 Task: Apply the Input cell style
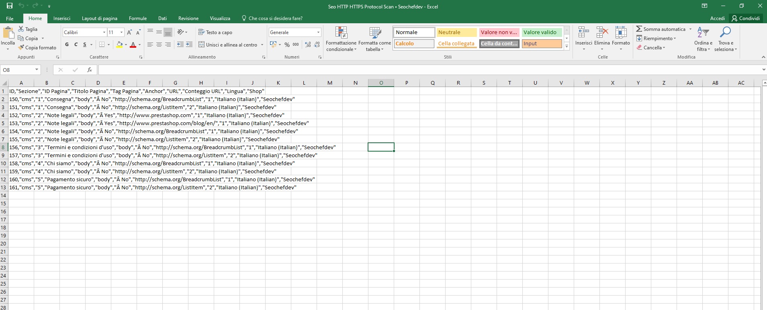(542, 43)
